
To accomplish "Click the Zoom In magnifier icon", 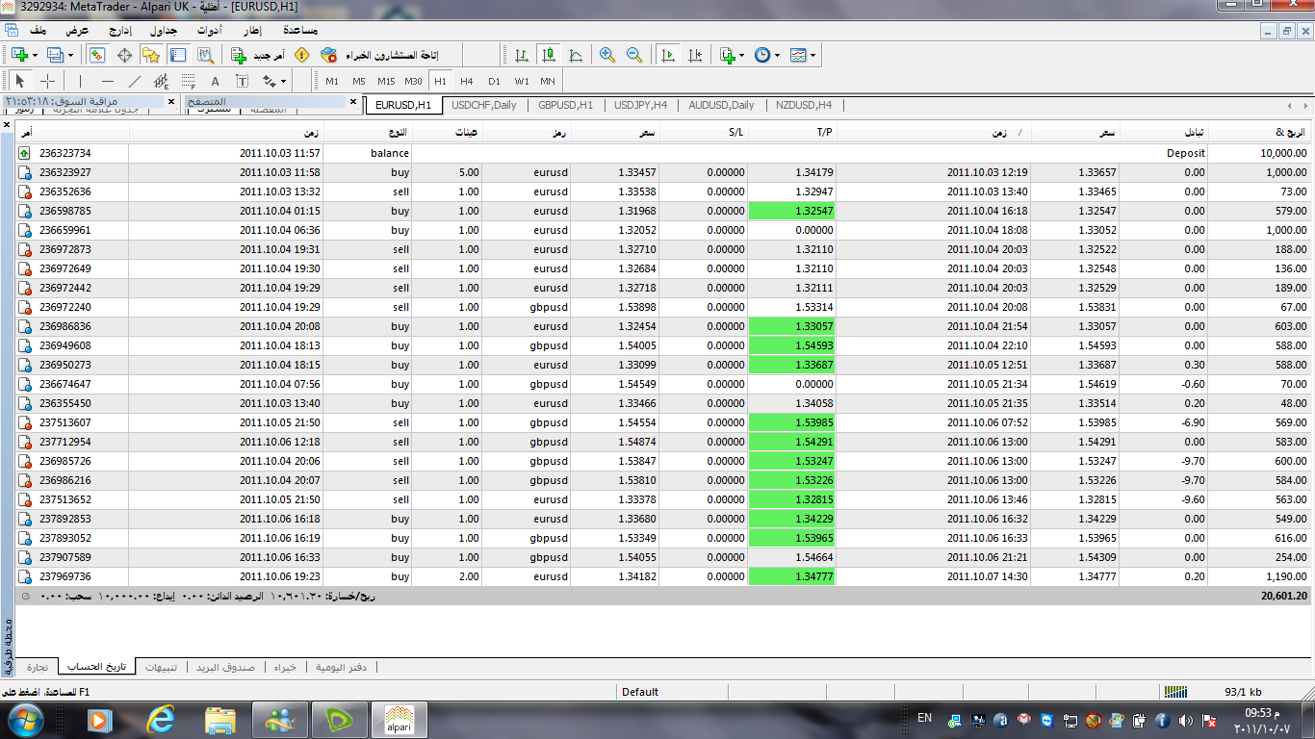I will 606,55.
